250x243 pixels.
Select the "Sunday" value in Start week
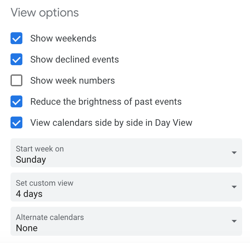click(x=31, y=160)
